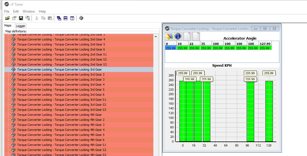Select Torque Converter Locking 3rd Gear S2

click(79, 105)
